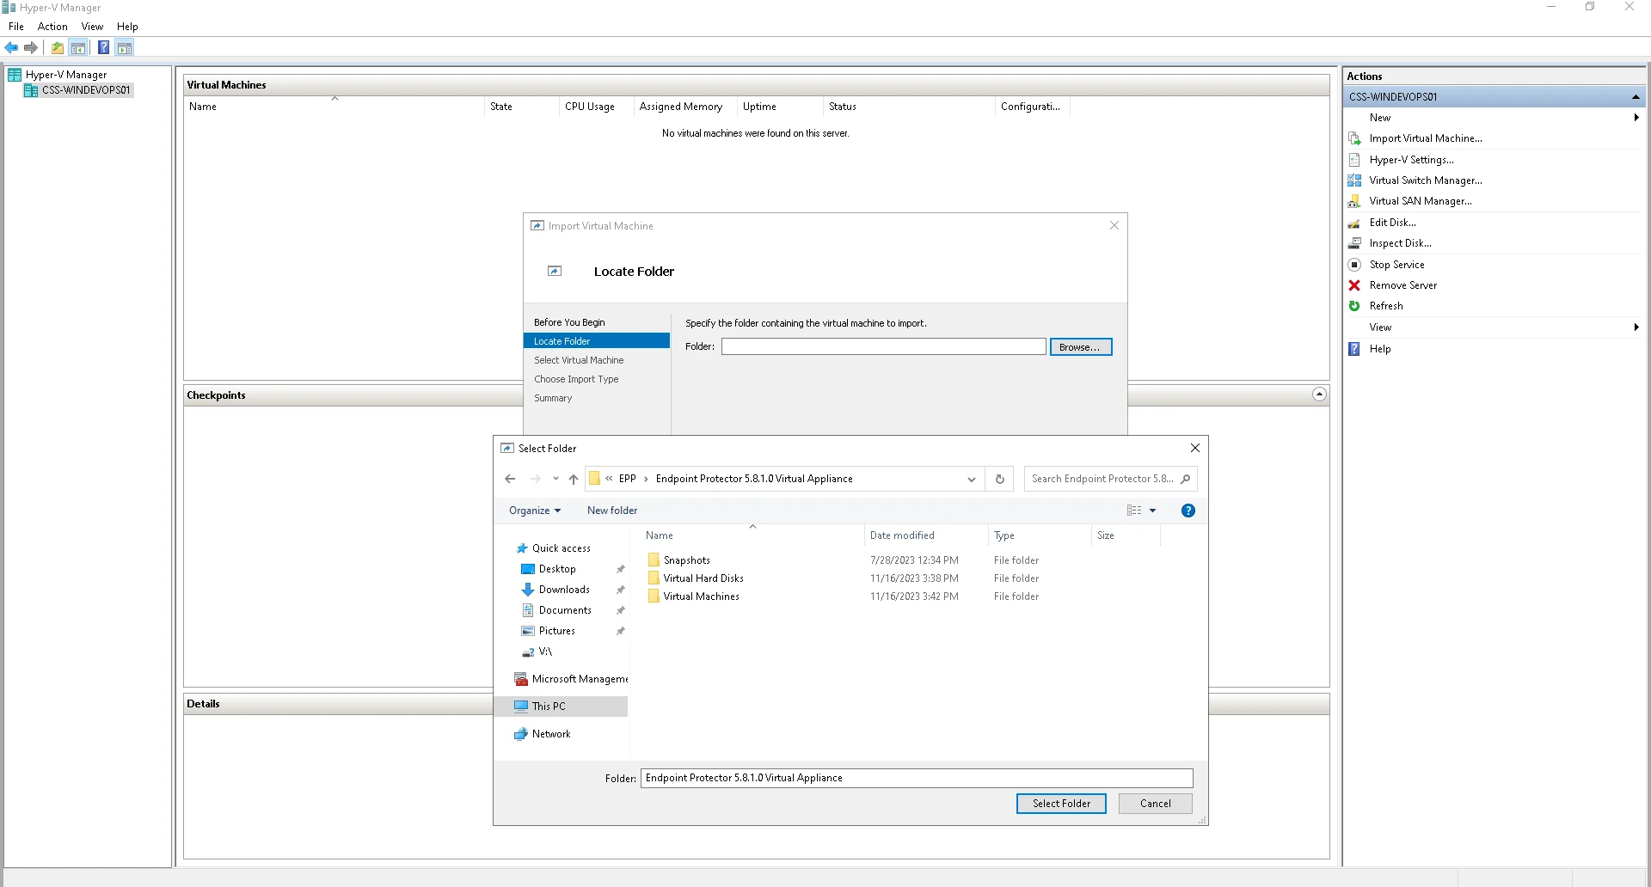This screenshot has height=887, width=1651.
Task: Sort virtual machines by State column
Action: 523,107
